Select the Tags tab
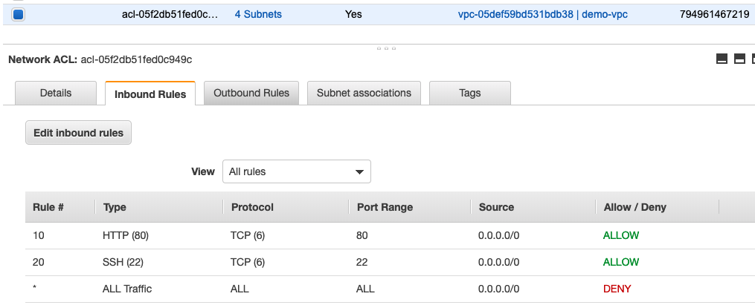Screen dimensions: 755x308 click(469, 94)
